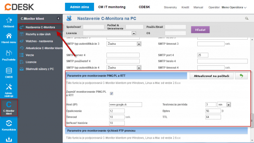Viewport: 254px width, 143px height.
Task: Switch to CM IT monitoring tab
Action: (x=112, y=7)
